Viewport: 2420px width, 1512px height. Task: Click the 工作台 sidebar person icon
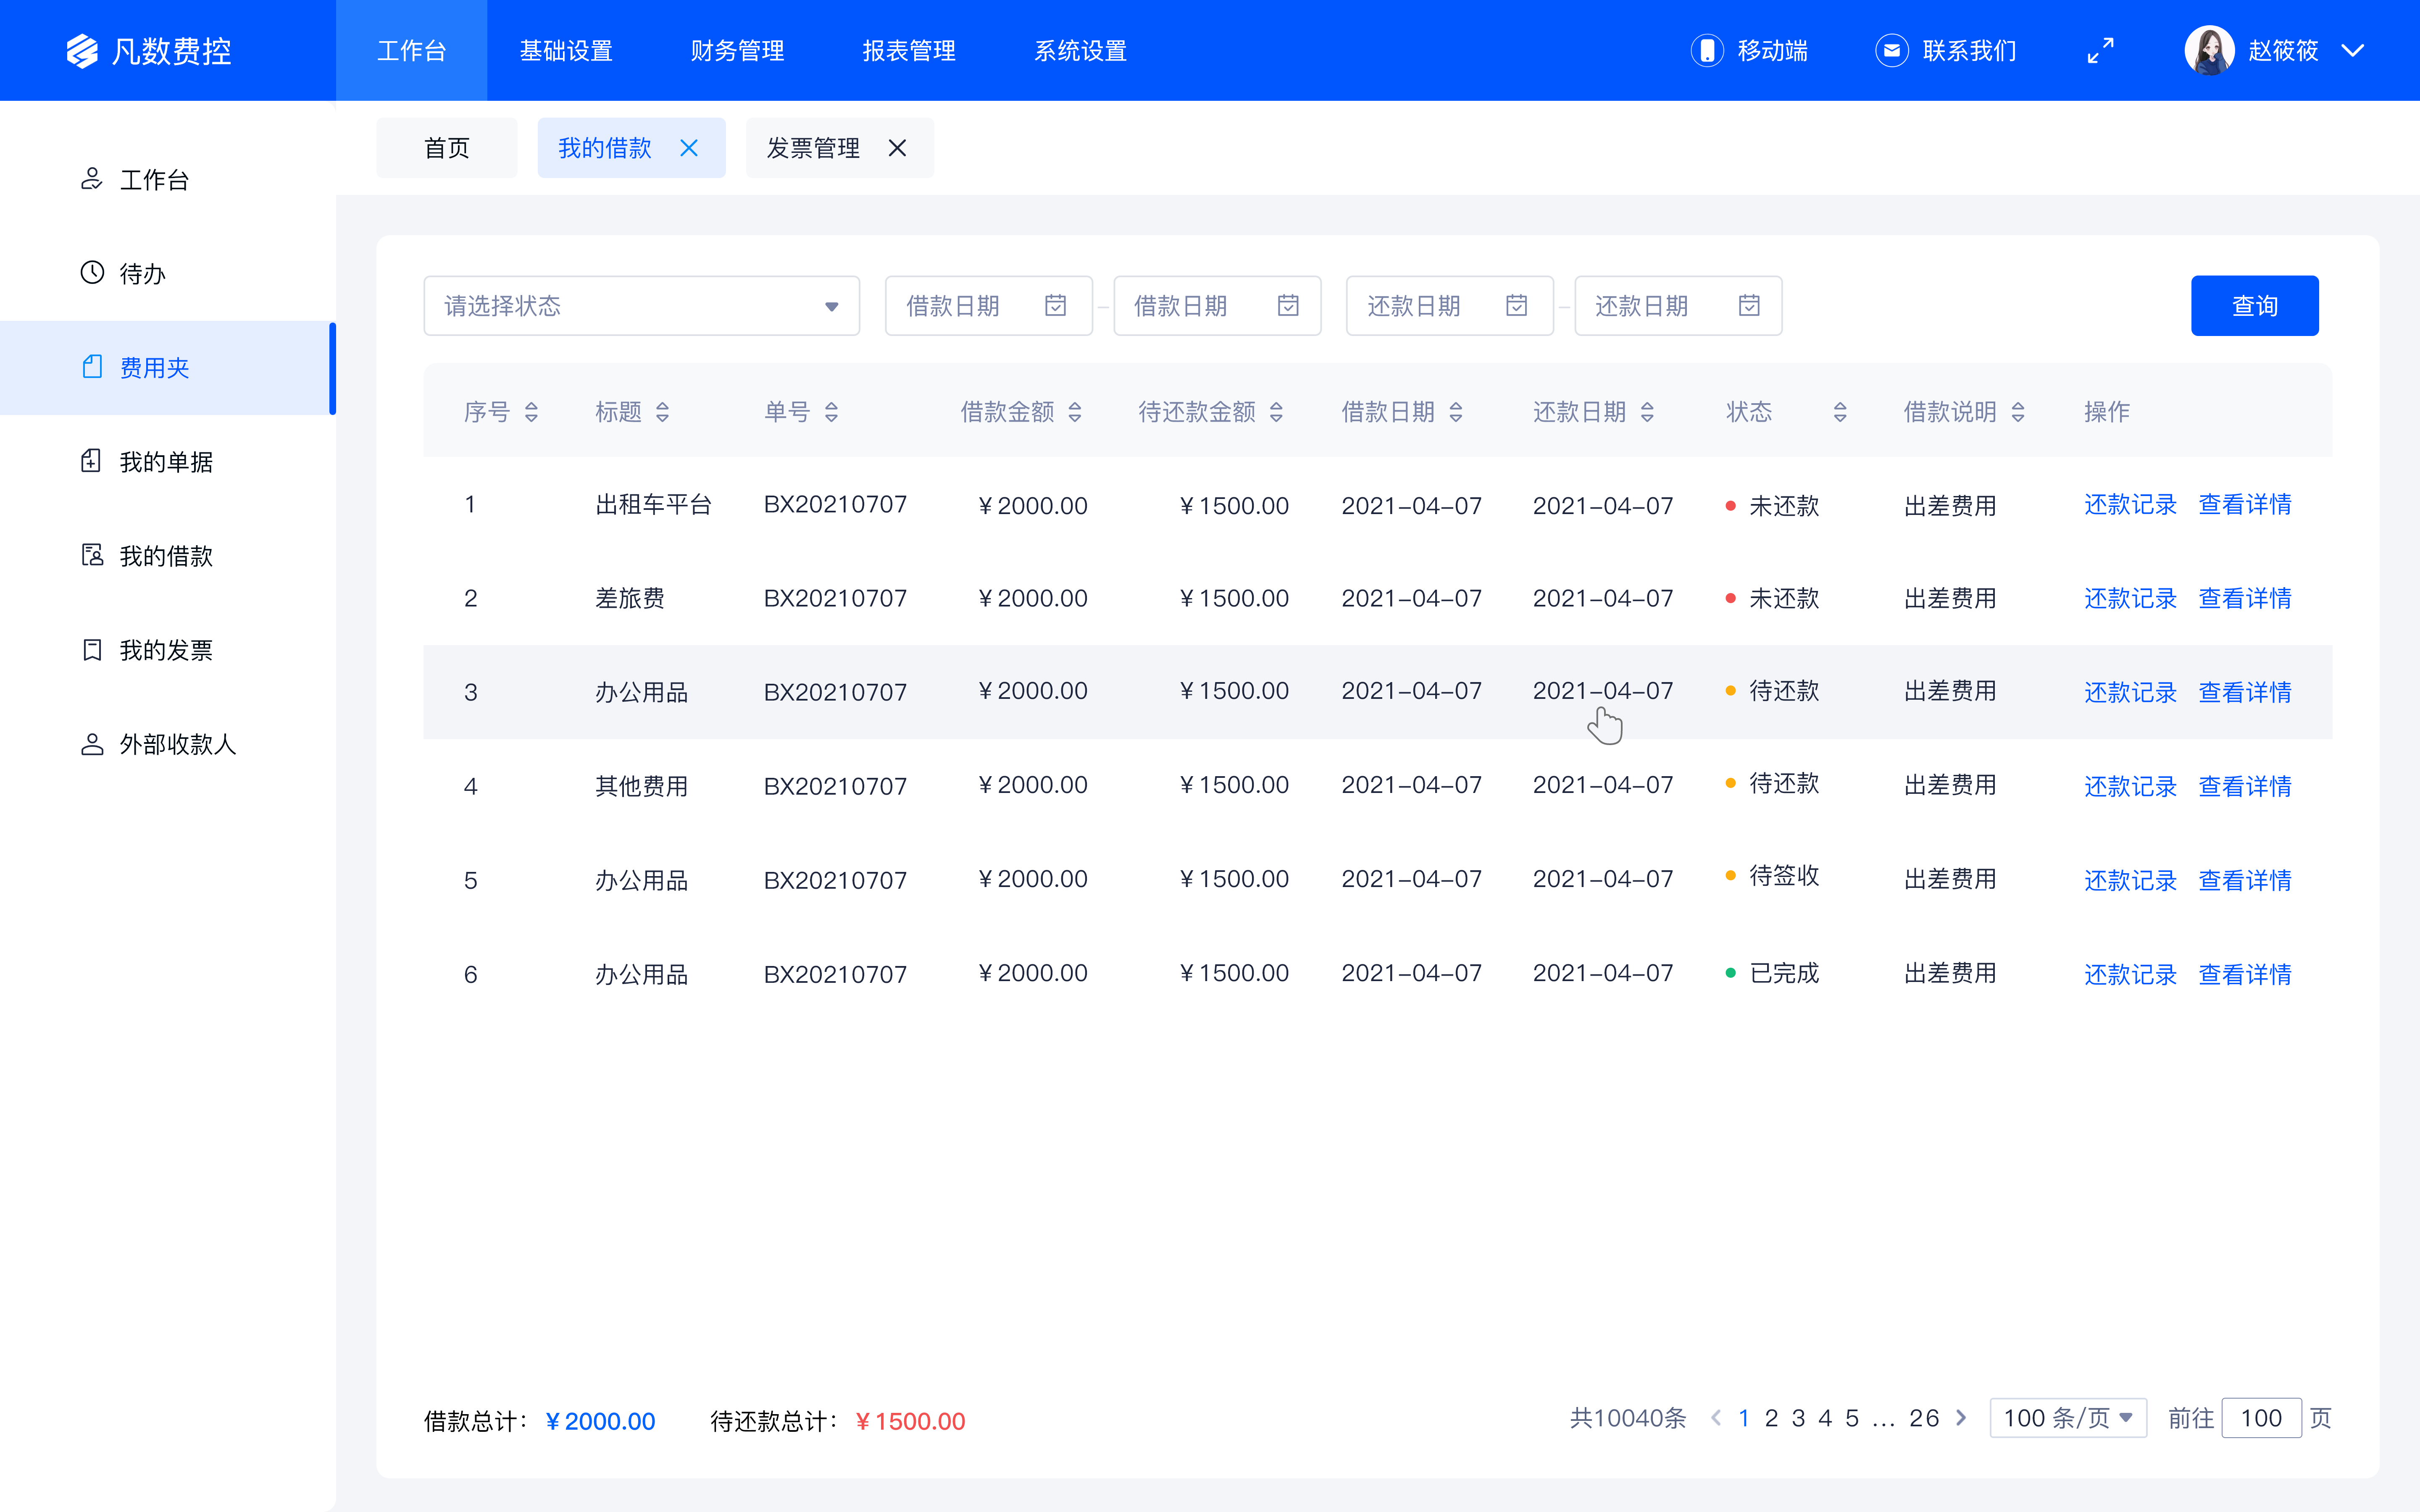click(92, 179)
